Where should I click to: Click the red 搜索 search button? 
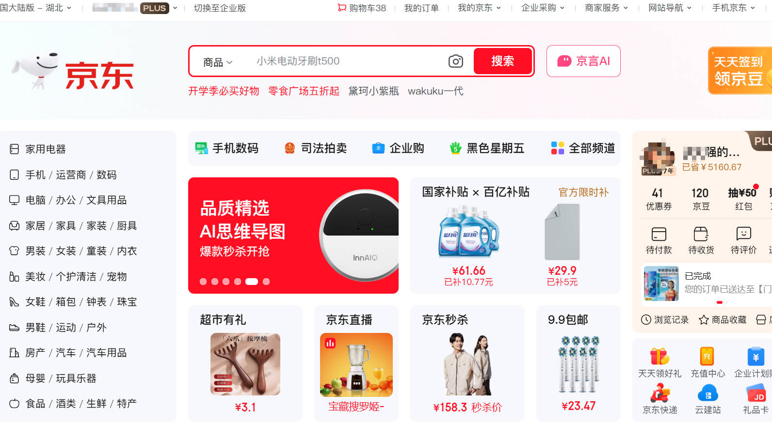coord(502,61)
